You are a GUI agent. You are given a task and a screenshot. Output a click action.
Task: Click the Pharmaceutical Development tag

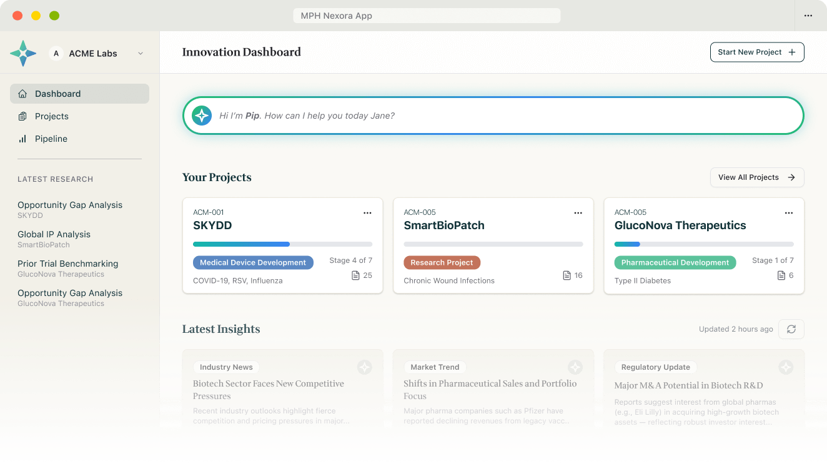pos(675,263)
